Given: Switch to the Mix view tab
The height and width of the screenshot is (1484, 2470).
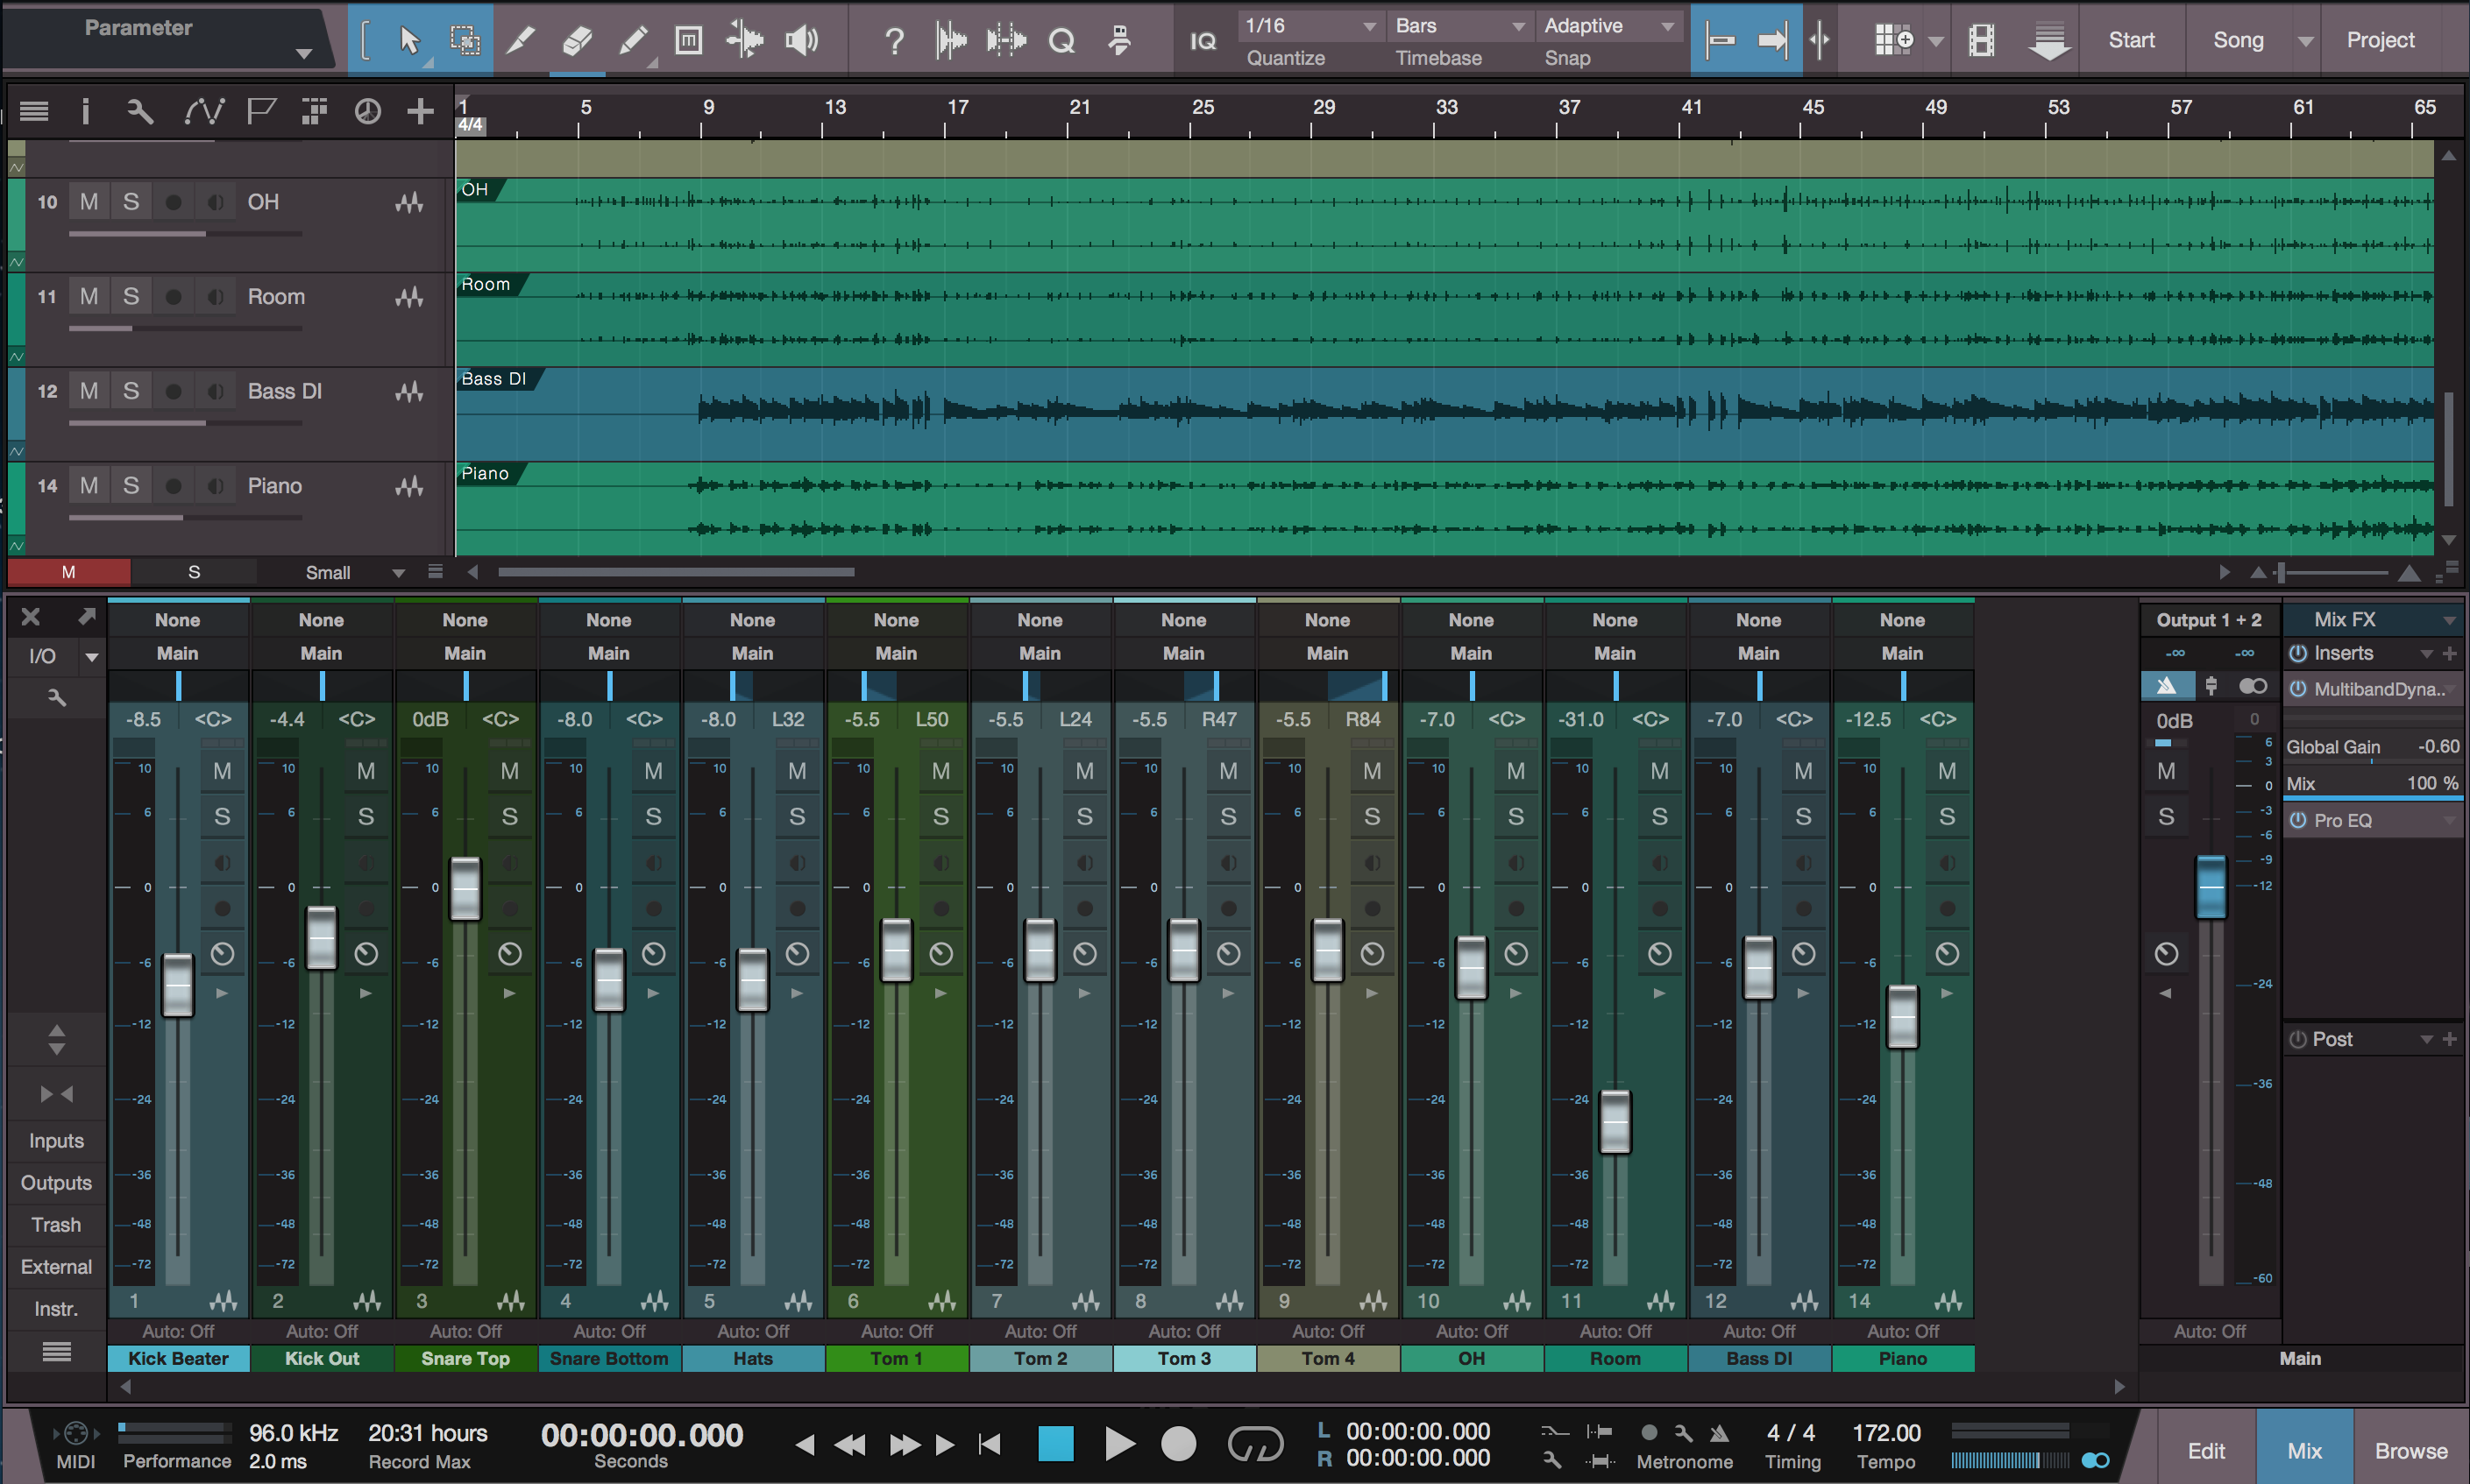Looking at the screenshot, I should pos(2304,1450).
